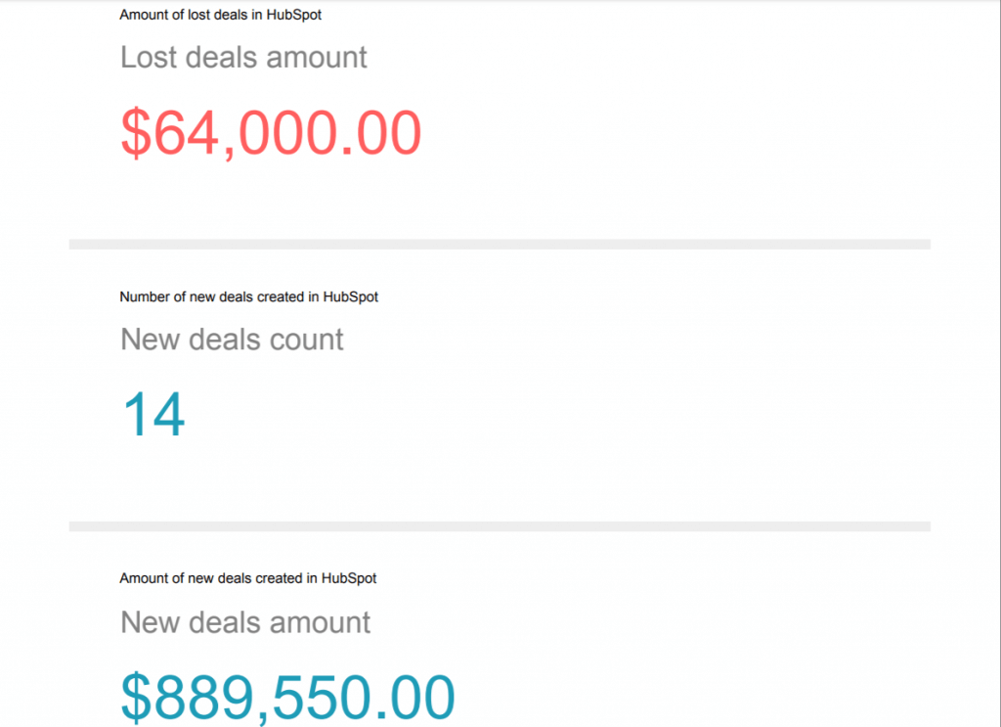The height and width of the screenshot is (727, 1001).
Task: Select the 'Lost deals amount' heading
Action: click(x=243, y=58)
